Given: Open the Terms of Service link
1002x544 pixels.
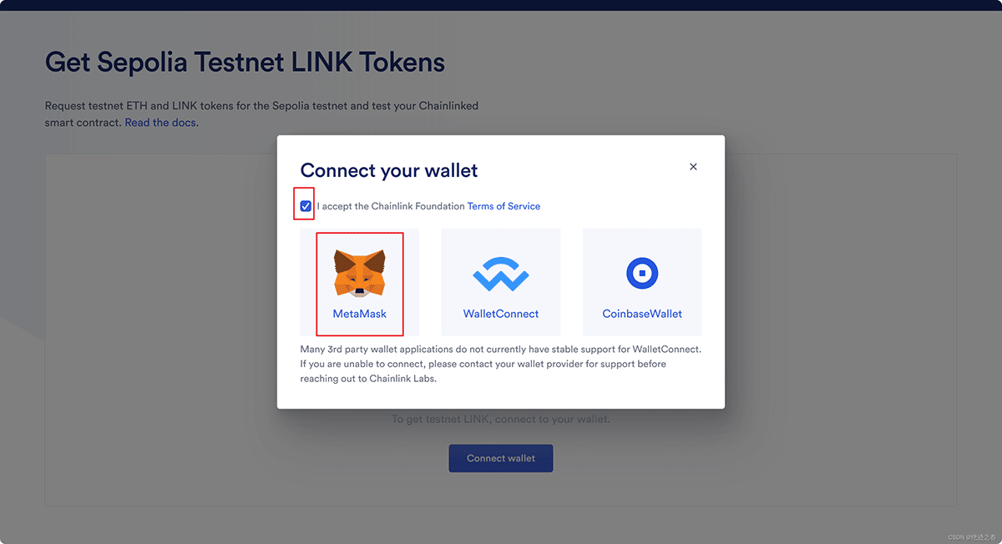Looking at the screenshot, I should pos(504,206).
